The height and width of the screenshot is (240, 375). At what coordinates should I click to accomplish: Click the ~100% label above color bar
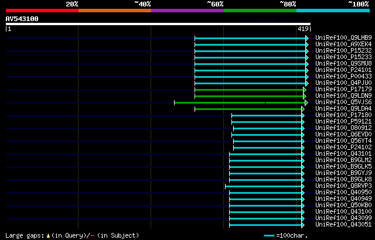click(359, 4)
